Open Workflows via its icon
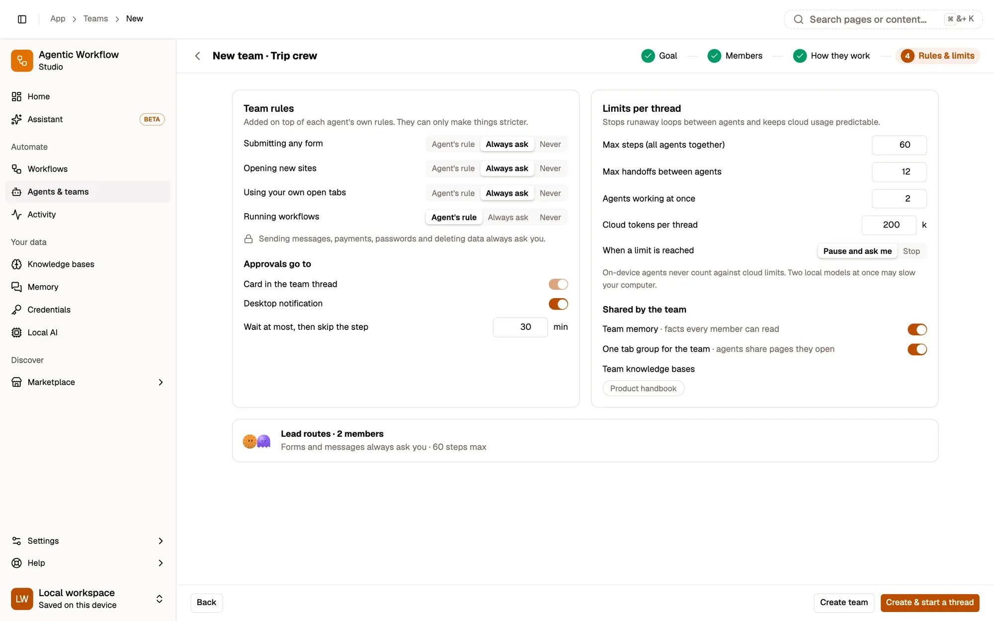The width and height of the screenshot is (994, 621). 16,169
